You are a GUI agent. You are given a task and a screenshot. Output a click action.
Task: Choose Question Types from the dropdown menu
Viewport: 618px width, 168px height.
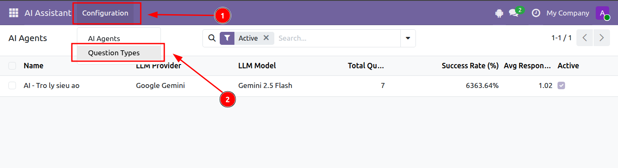click(114, 53)
